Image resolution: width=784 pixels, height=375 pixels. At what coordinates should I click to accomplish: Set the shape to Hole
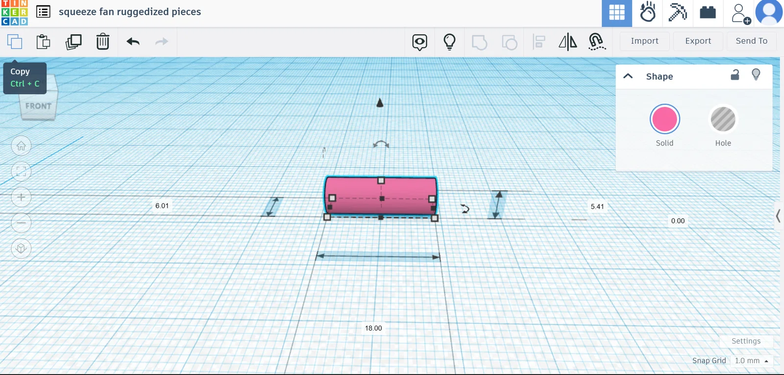pos(723,119)
